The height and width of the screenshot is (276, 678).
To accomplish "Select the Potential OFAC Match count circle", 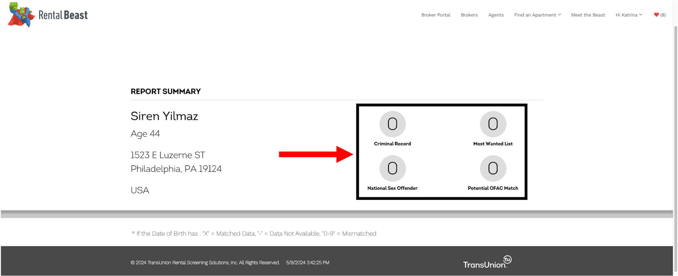I will coord(493,168).
